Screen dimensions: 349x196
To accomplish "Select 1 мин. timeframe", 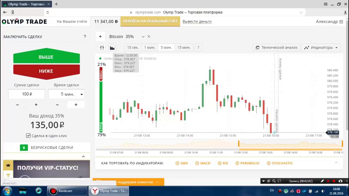I will click(150, 47).
